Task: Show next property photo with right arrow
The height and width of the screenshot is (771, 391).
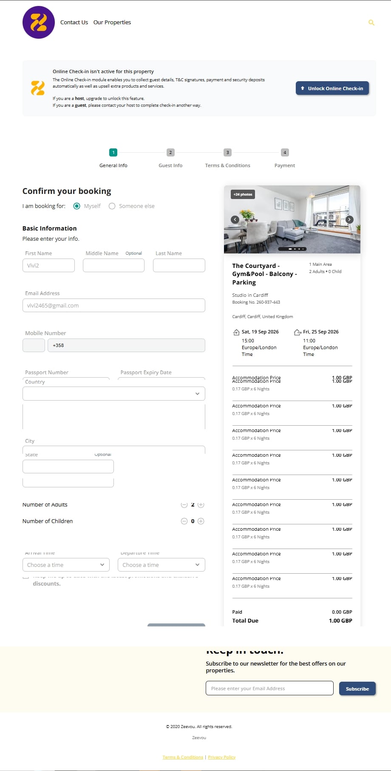Action: click(x=349, y=219)
